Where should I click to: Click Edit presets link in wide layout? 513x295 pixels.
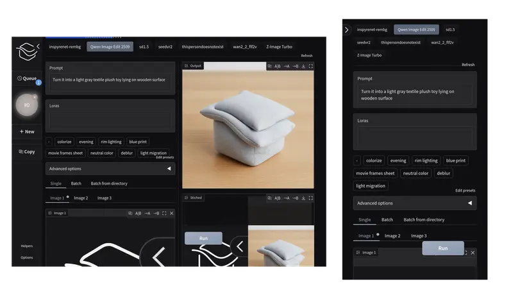click(x=165, y=158)
